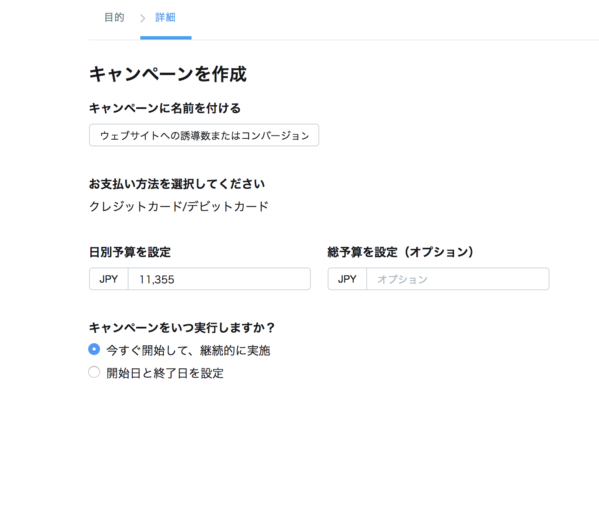Click the chevron between 目的 and 詳細

coord(142,18)
